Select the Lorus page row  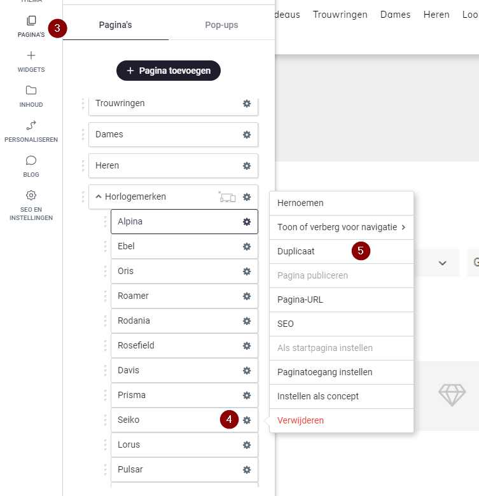tap(184, 445)
